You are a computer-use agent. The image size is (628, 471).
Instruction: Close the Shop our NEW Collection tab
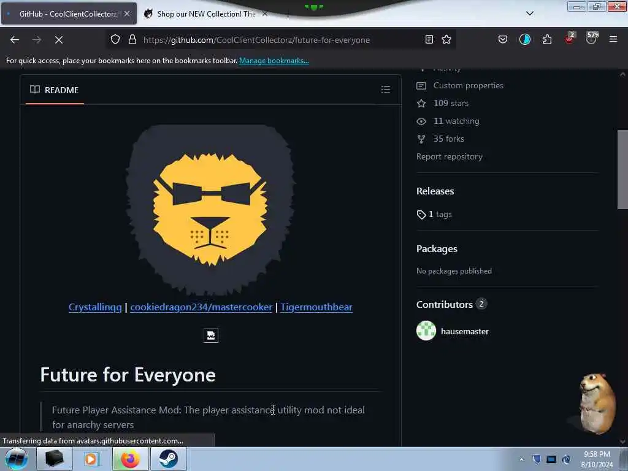pos(265,13)
